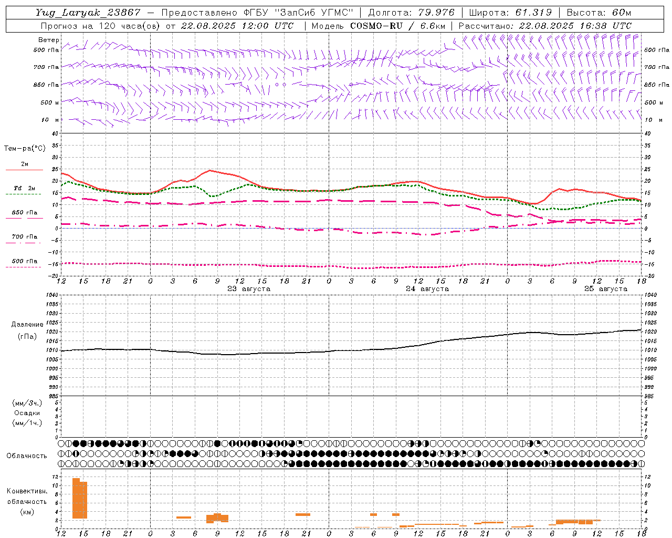
Task: Click the (мм/1ч.) precipitation unit label
Action: (x=28, y=423)
